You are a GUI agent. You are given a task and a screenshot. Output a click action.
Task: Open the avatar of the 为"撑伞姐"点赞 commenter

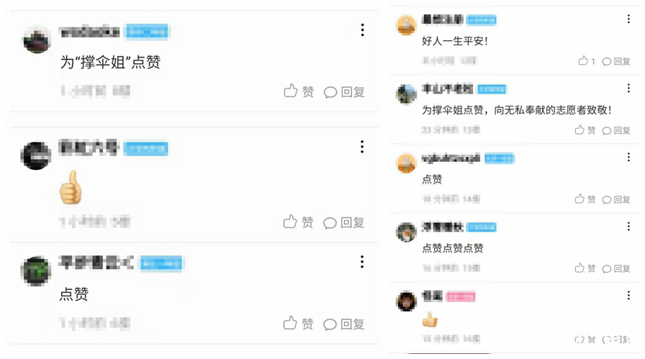click(37, 40)
